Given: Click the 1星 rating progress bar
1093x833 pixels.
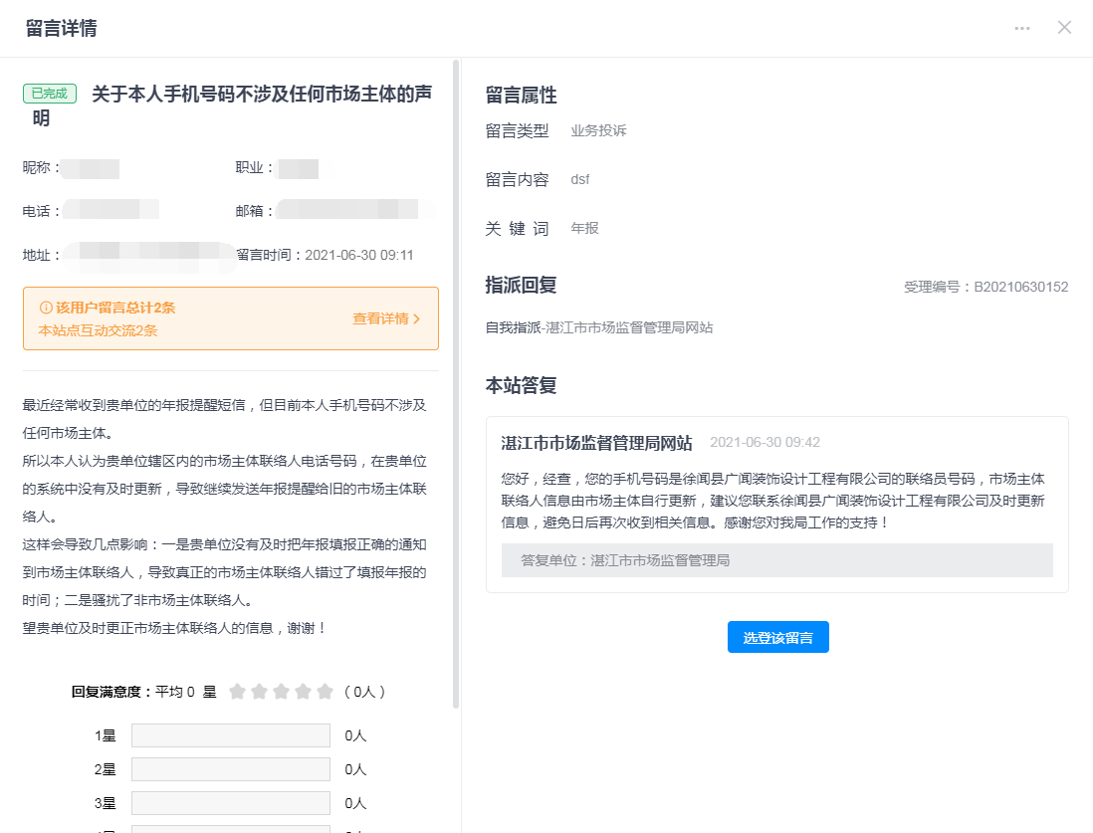Looking at the screenshot, I should pyautogui.click(x=230, y=735).
